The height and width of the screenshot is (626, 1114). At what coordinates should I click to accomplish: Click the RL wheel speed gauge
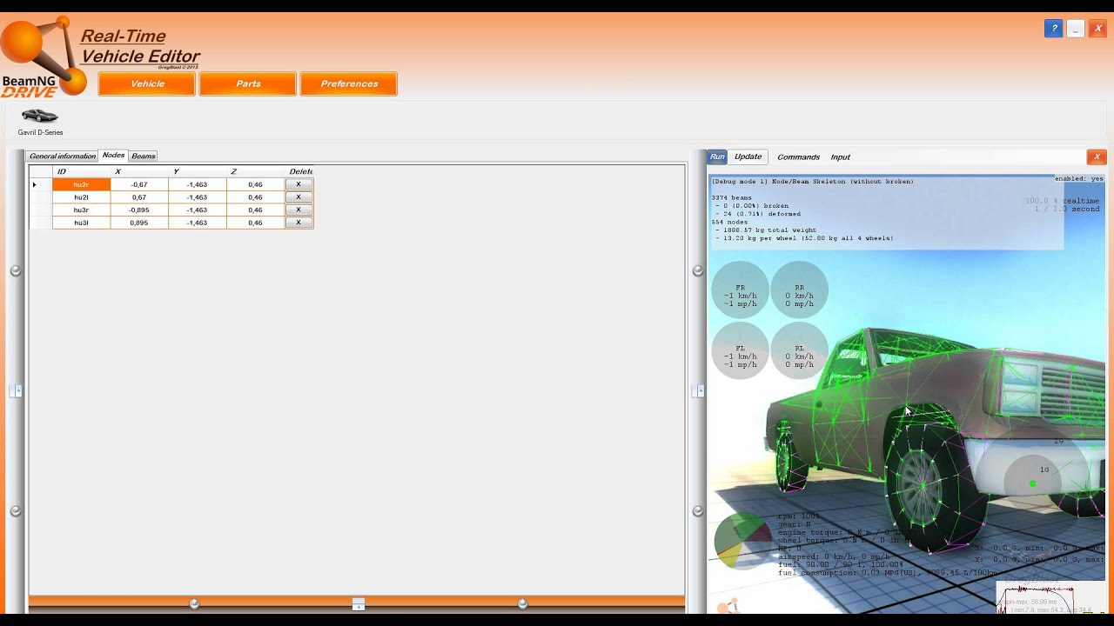click(799, 350)
